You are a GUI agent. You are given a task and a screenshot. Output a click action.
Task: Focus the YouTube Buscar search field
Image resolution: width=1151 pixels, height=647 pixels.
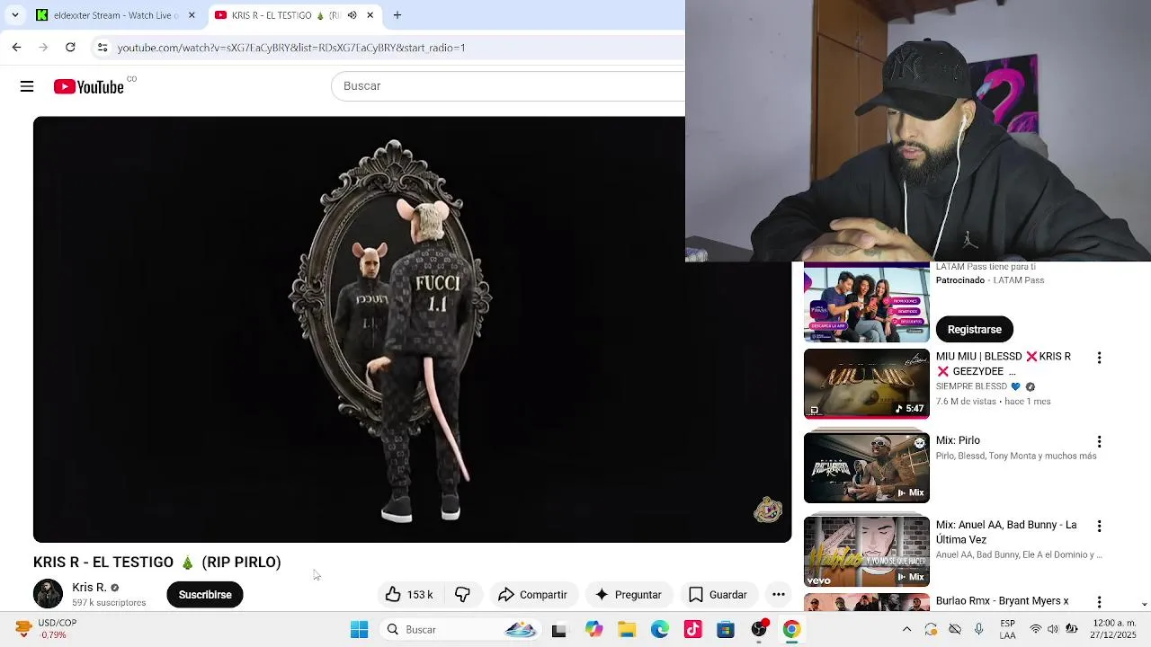pos(508,85)
